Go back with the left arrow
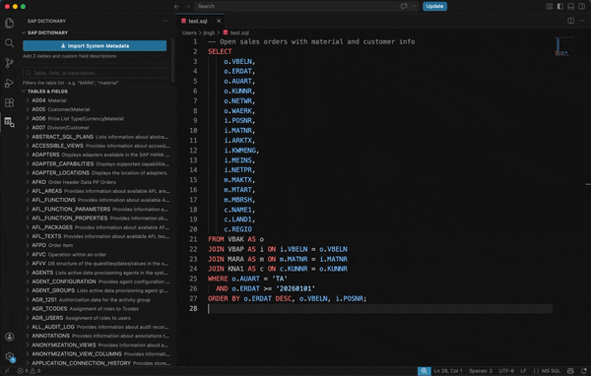Image resolution: width=591 pixels, height=376 pixels. point(176,7)
